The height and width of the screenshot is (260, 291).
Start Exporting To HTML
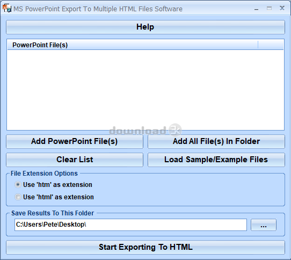146,247
